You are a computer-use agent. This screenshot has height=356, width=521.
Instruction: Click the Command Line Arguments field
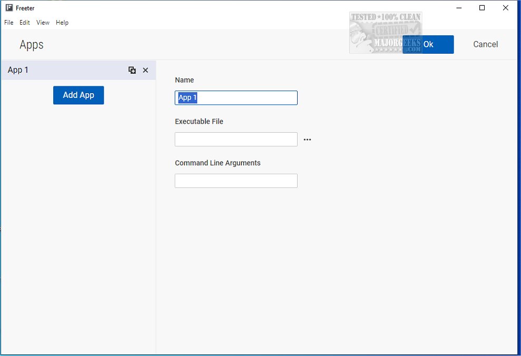236,181
